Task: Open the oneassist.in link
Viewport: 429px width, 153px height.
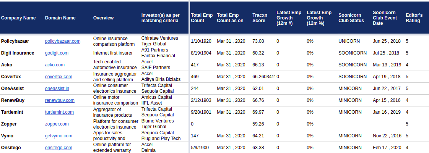Action: (x=57, y=89)
